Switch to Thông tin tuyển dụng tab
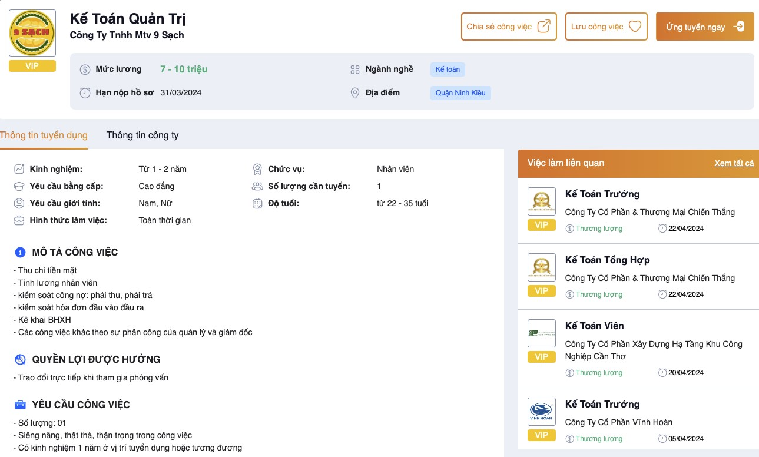The width and height of the screenshot is (759, 457). coord(44,135)
